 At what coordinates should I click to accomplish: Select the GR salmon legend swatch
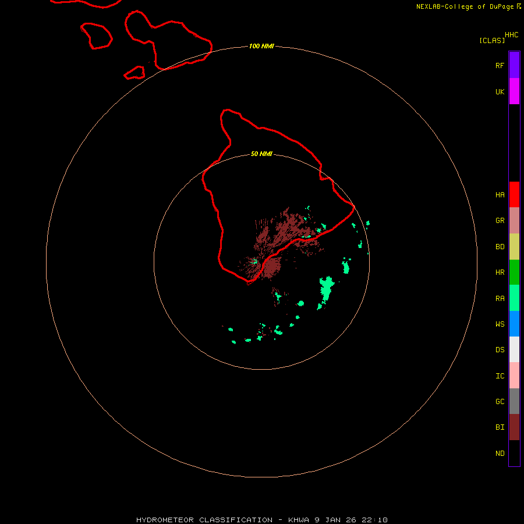point(514,221)
